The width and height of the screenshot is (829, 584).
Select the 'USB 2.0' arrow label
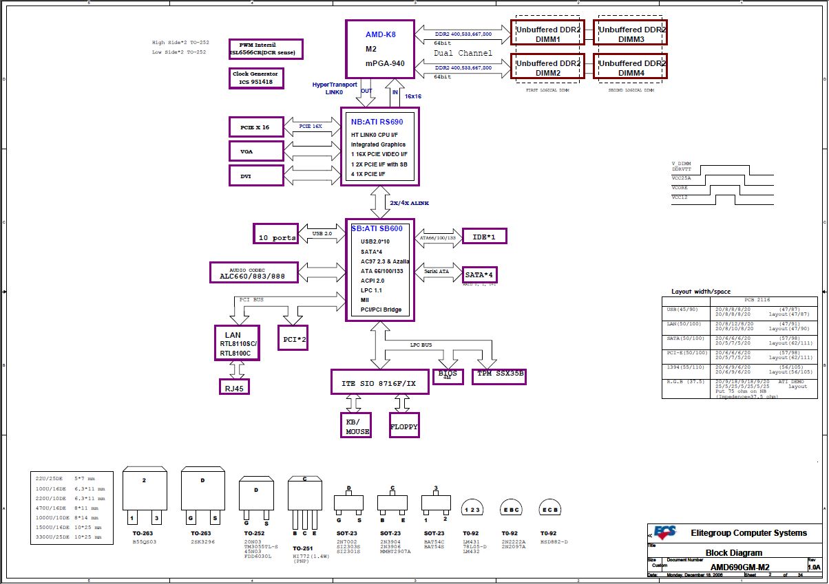(322, 233)
